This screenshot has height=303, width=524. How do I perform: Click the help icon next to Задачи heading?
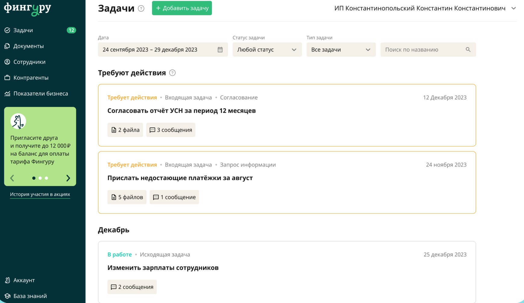[140, 9]
